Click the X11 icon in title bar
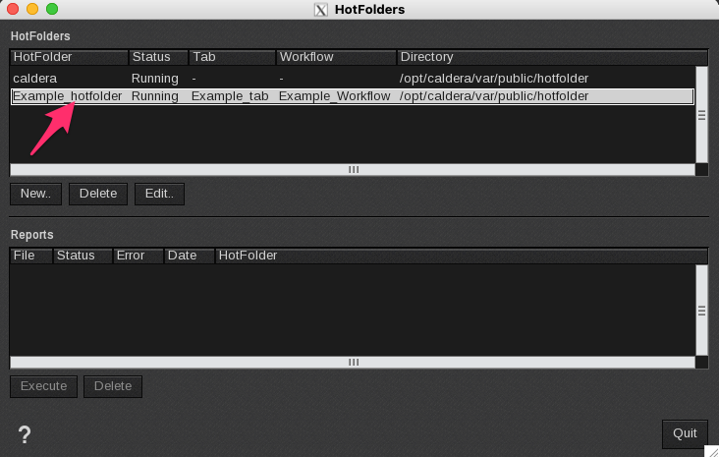The image size is (719, 457). 320,10
